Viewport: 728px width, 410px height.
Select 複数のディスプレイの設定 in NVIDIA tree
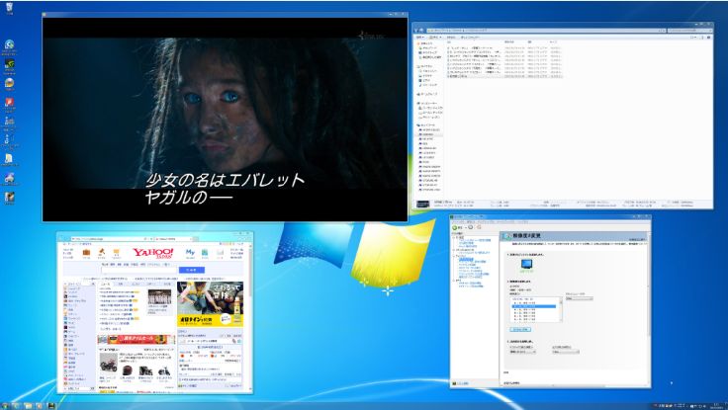pos(470,277)
